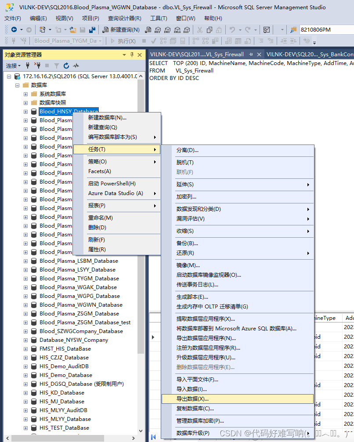This screenshot has height=442, width=354.
Task: Click the DAX query icon
Action: (x=187, y=29)
